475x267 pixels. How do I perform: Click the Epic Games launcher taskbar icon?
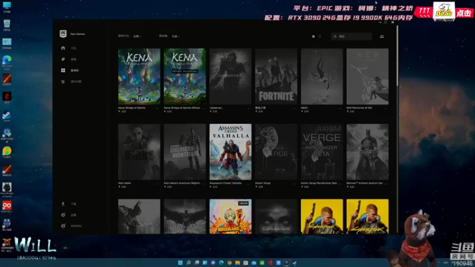(286, 262)
